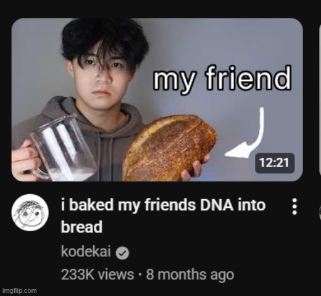The image size is (321, 296).
Task: Click the '233K views' text
Action: point(98,274)
